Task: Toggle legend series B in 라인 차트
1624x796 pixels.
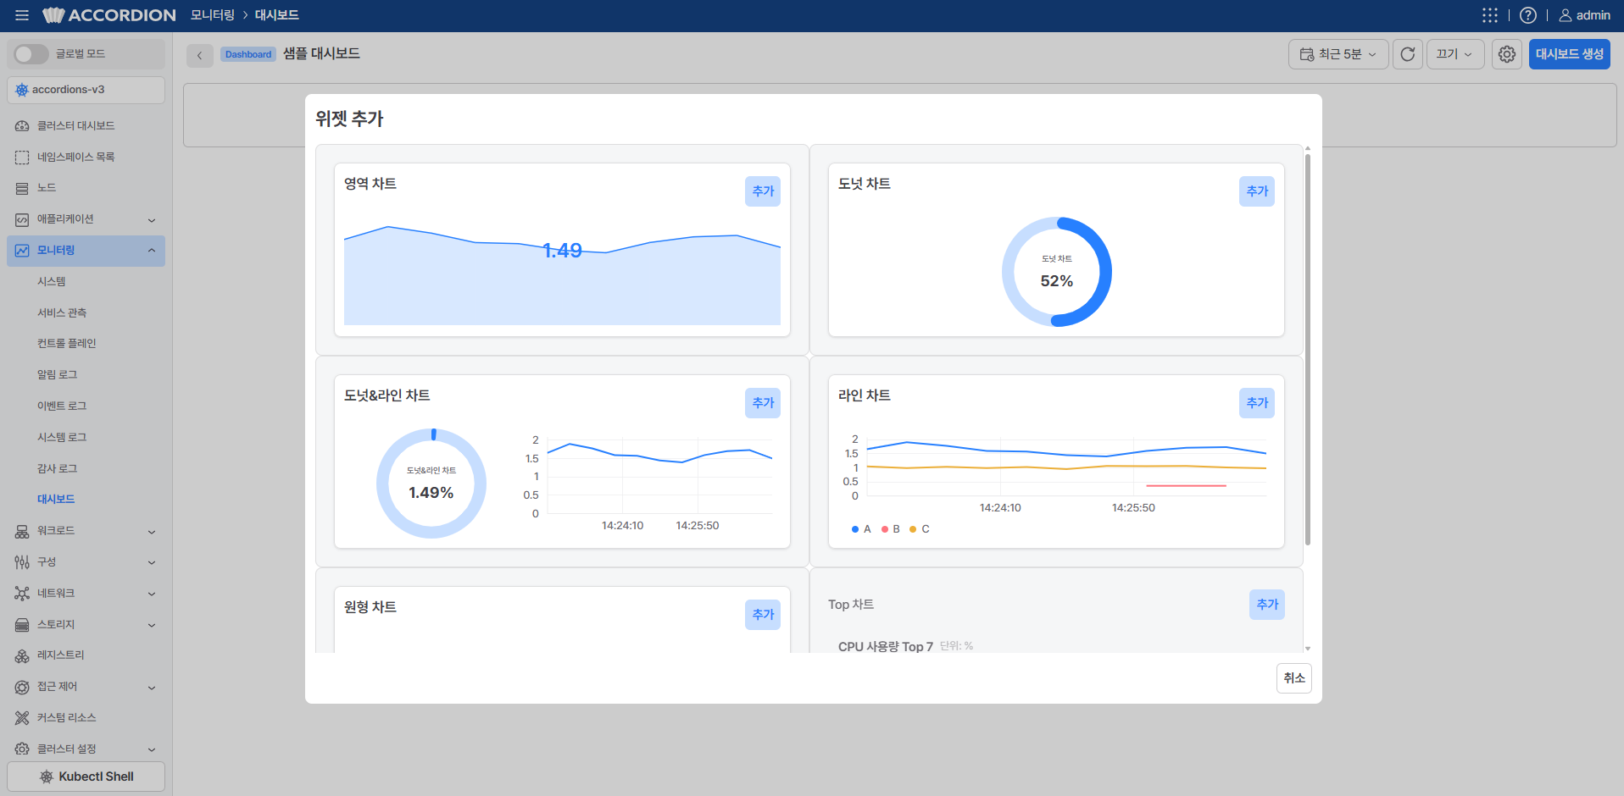Action: 890,529
